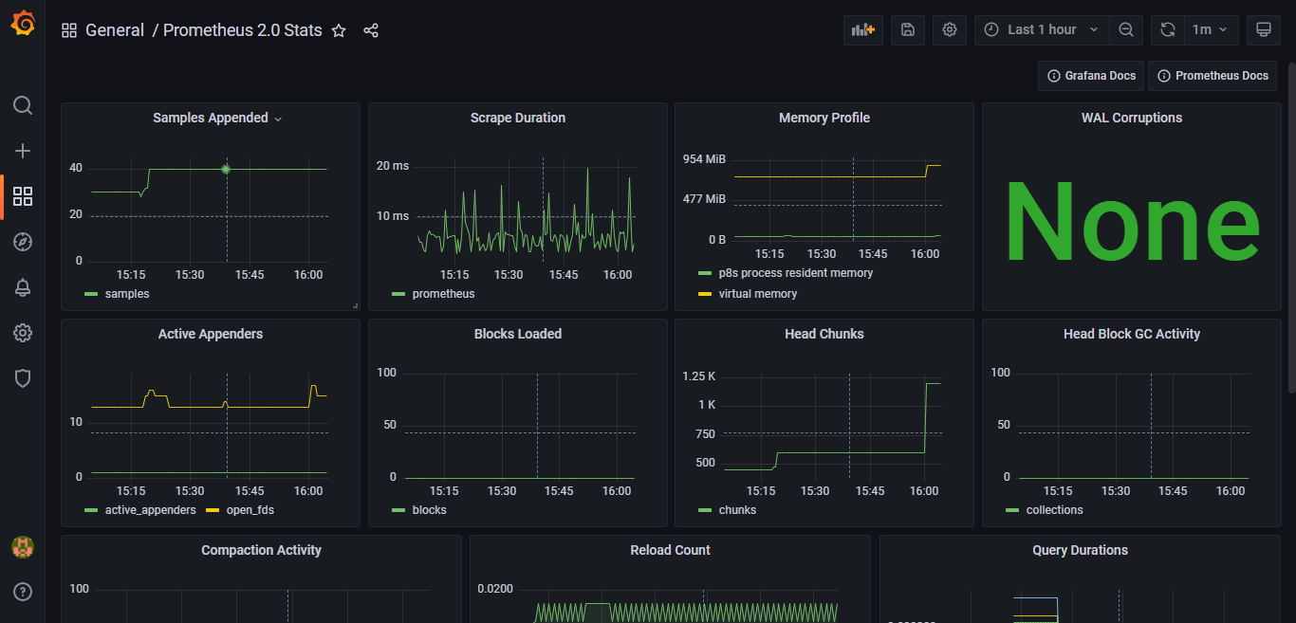
Task: Click the dashboard grid icon beside General
Action: [69, 30]
